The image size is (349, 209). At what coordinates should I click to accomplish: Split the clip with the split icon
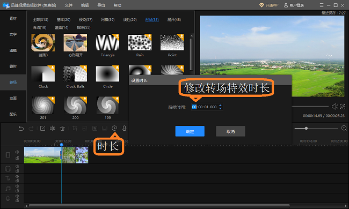[x=53, y=129]
